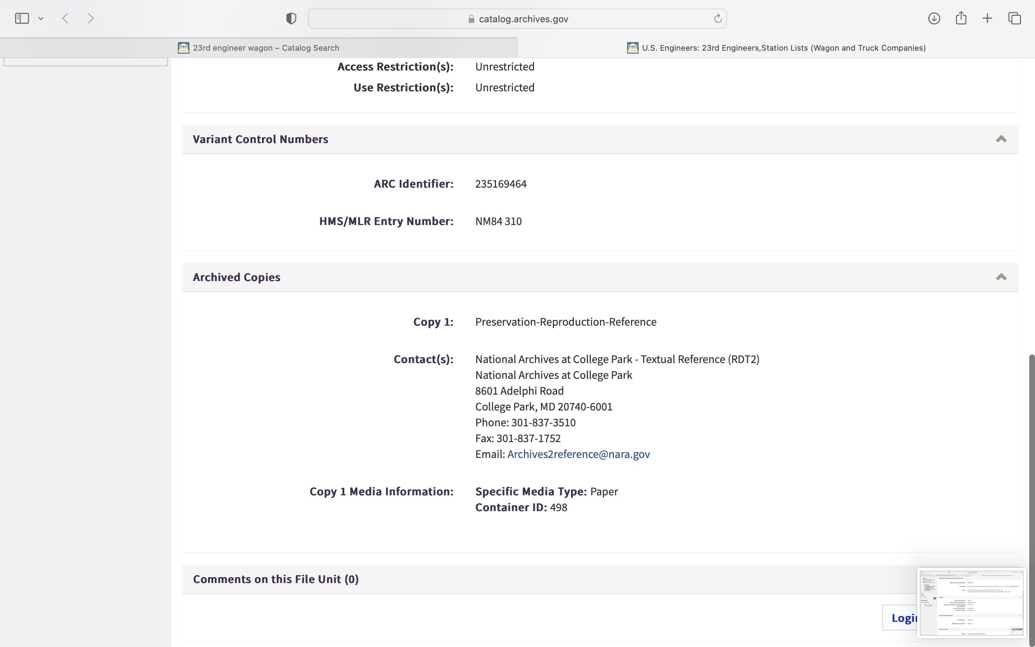This screenshot has width=1035, height=647.
Task: Open a new tab with plus icon
Action: (987, 18)
